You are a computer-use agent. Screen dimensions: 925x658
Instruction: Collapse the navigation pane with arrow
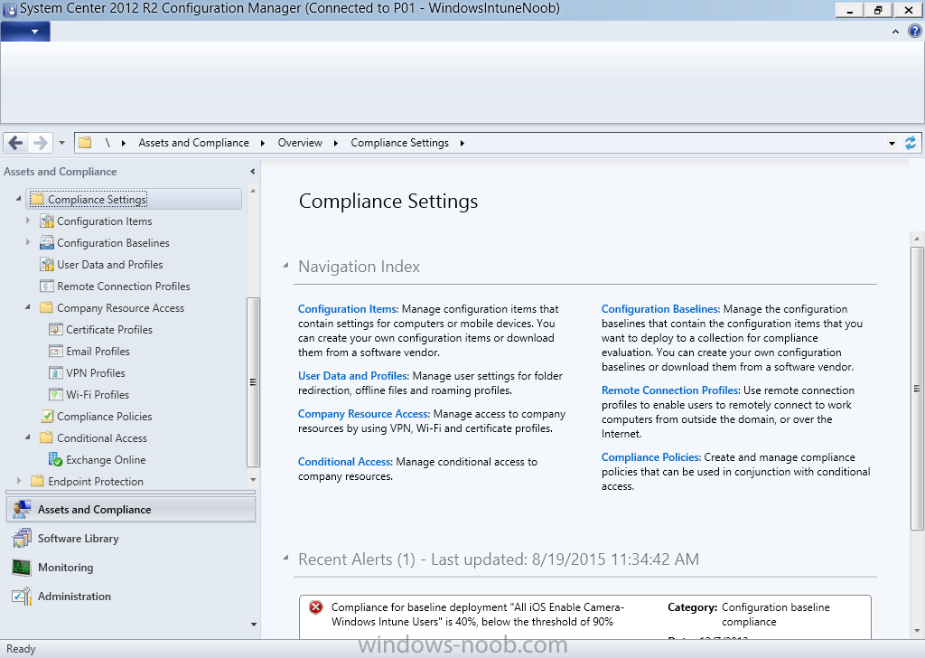(x=253, y=172)
